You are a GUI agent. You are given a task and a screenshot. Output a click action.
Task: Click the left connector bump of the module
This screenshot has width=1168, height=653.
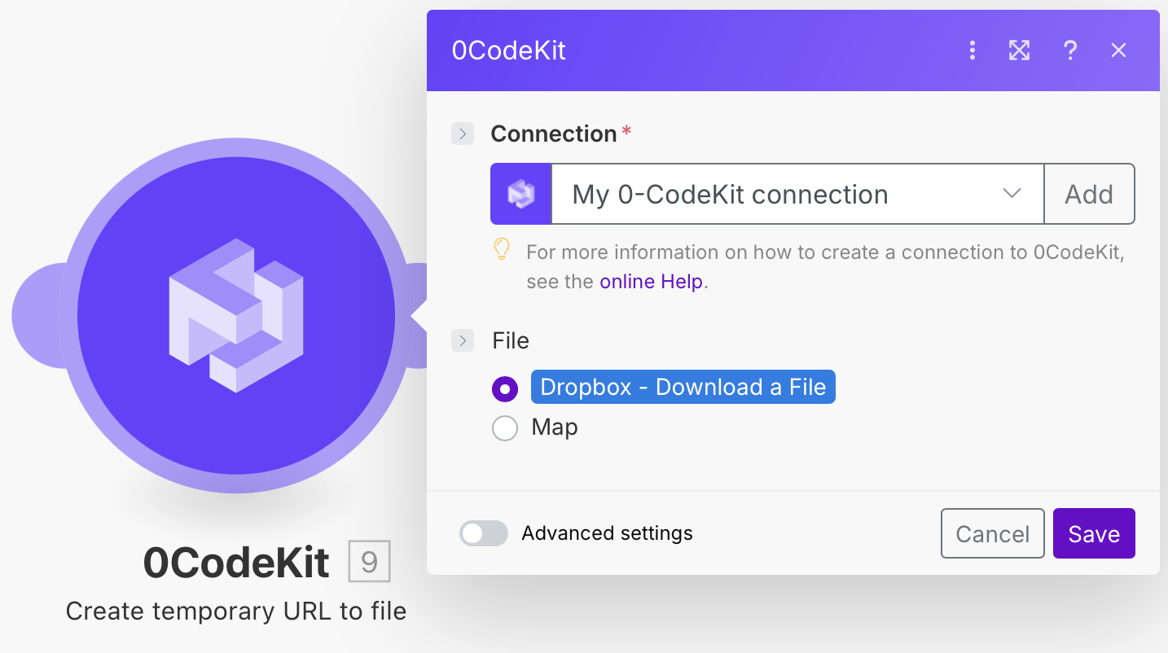click(34, 316)
